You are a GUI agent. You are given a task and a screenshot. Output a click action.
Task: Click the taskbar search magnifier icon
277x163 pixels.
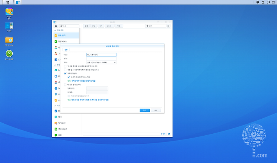[268, 2]
